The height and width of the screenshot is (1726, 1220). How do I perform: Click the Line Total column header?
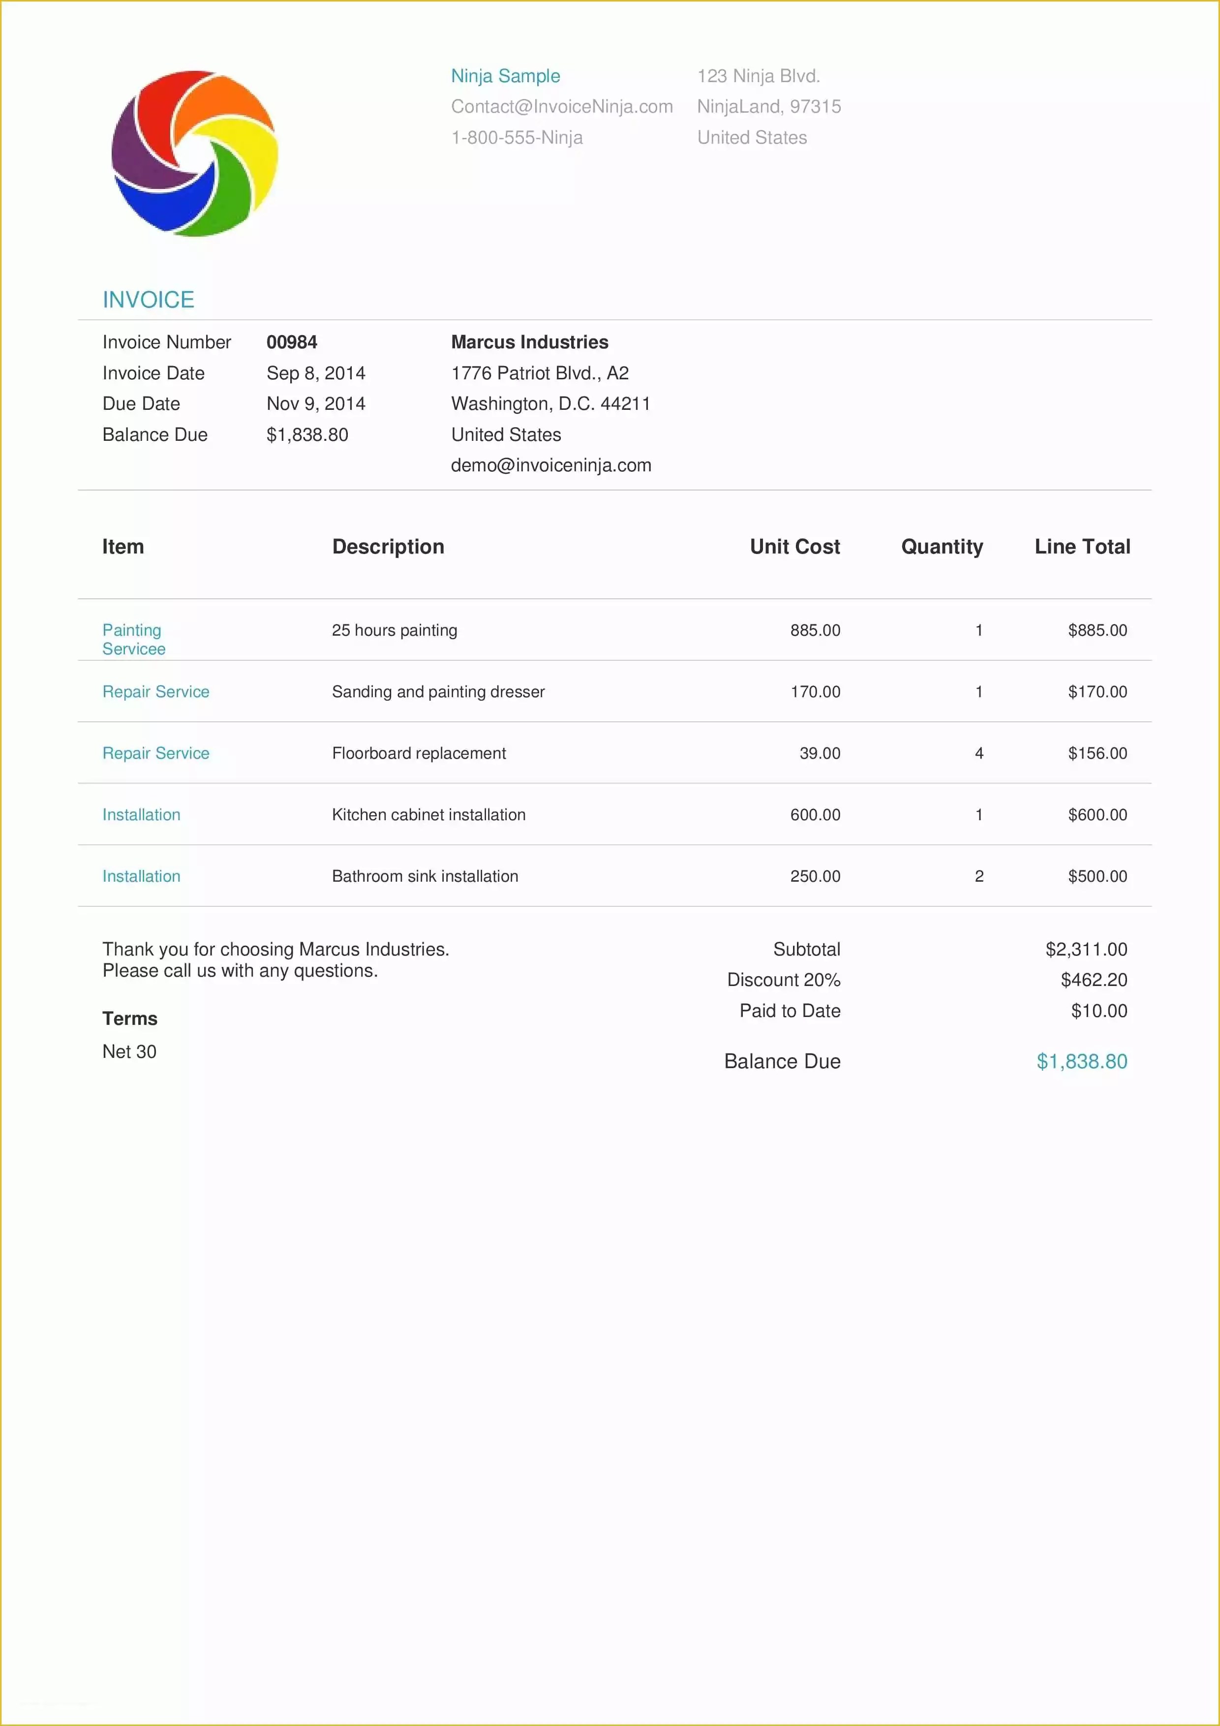coord(1082,547)
